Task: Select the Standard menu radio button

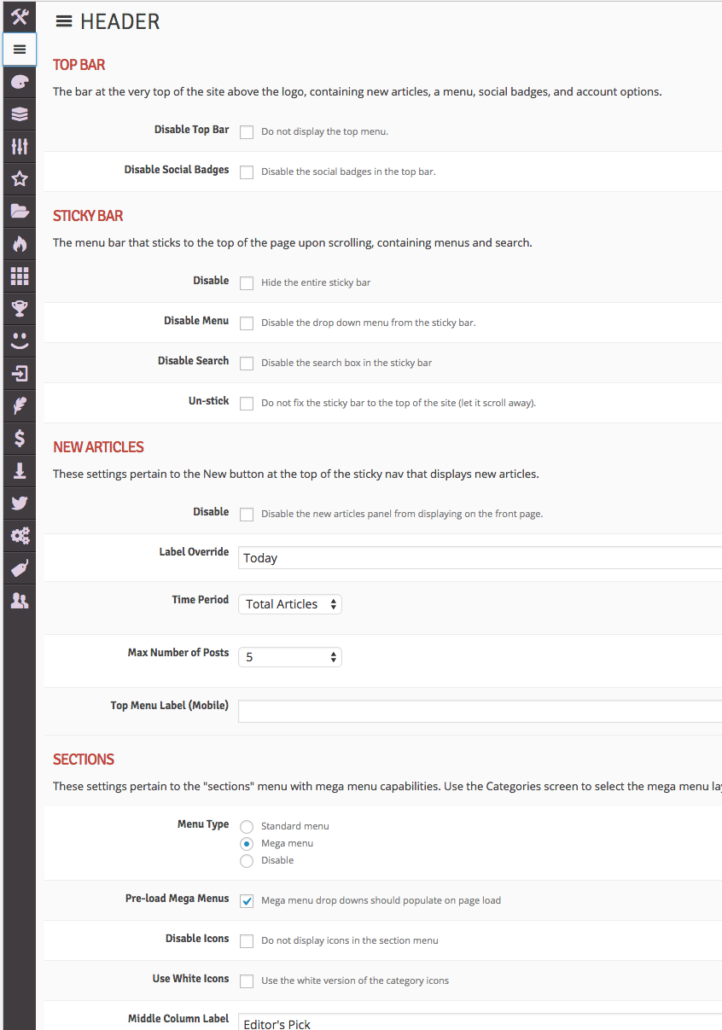Action: 247,827
